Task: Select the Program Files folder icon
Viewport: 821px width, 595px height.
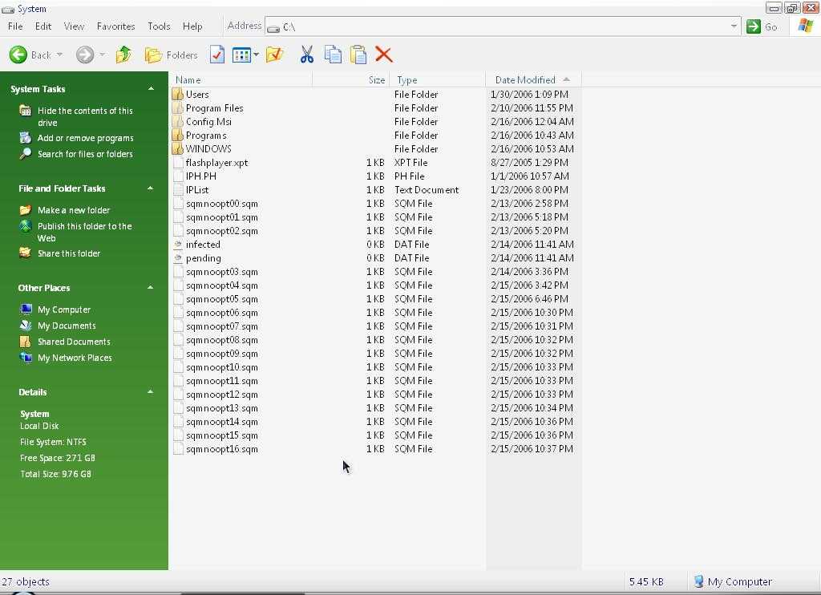Action: pos(177,108)
